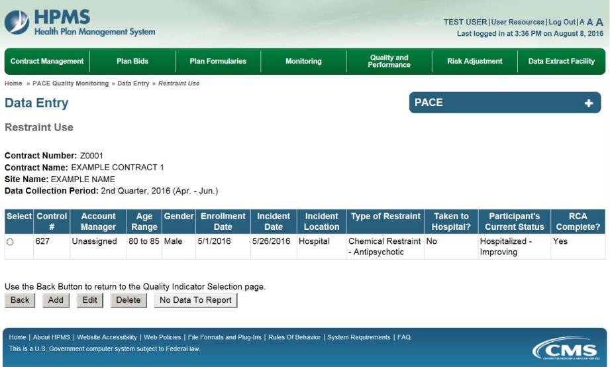Open the FAQ footer link
Screen dimensions: 610x367
click(404, 337)
